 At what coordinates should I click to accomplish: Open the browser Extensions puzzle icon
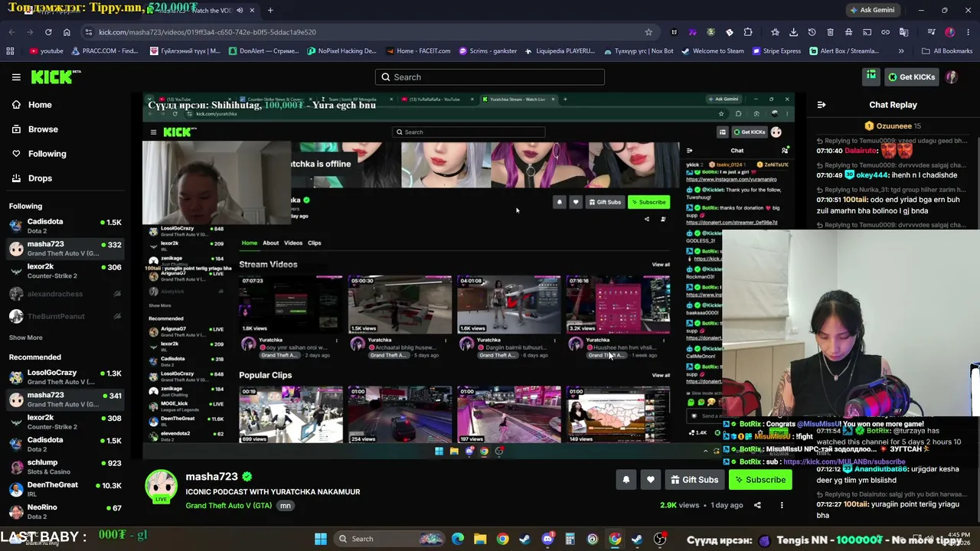(x=748, y=32)
